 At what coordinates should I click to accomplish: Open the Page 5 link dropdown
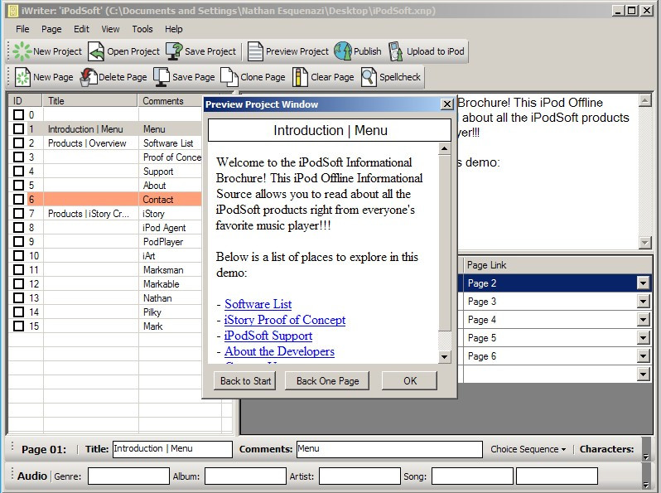click(x=643, y=338)
